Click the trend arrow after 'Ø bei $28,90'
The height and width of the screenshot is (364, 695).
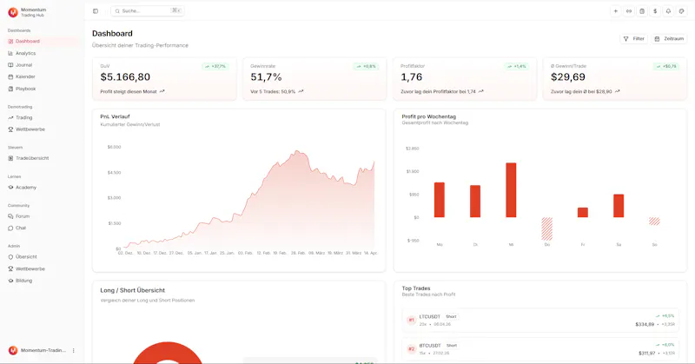tap(618, 91)
